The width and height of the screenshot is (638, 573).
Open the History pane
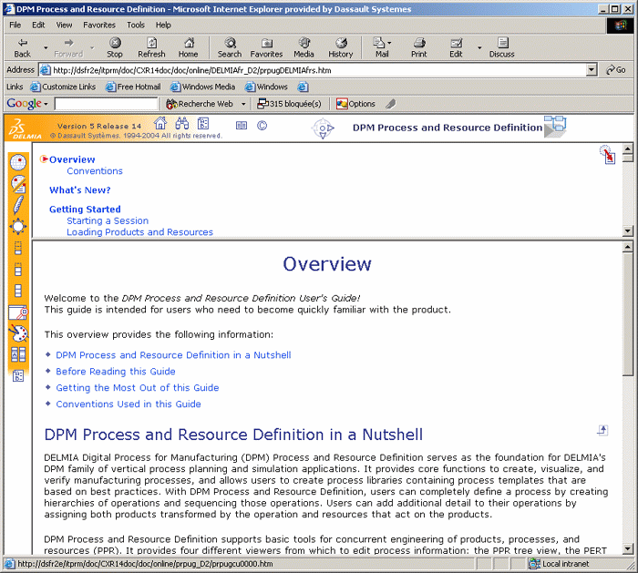(x=341, y=47)
